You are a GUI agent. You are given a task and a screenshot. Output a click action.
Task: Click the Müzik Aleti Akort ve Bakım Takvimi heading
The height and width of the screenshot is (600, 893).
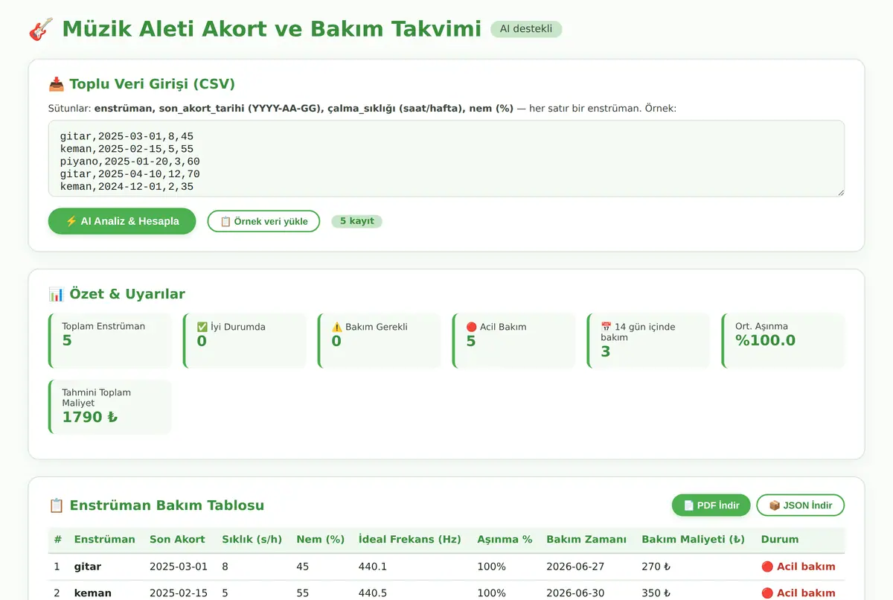pos(272,29)
